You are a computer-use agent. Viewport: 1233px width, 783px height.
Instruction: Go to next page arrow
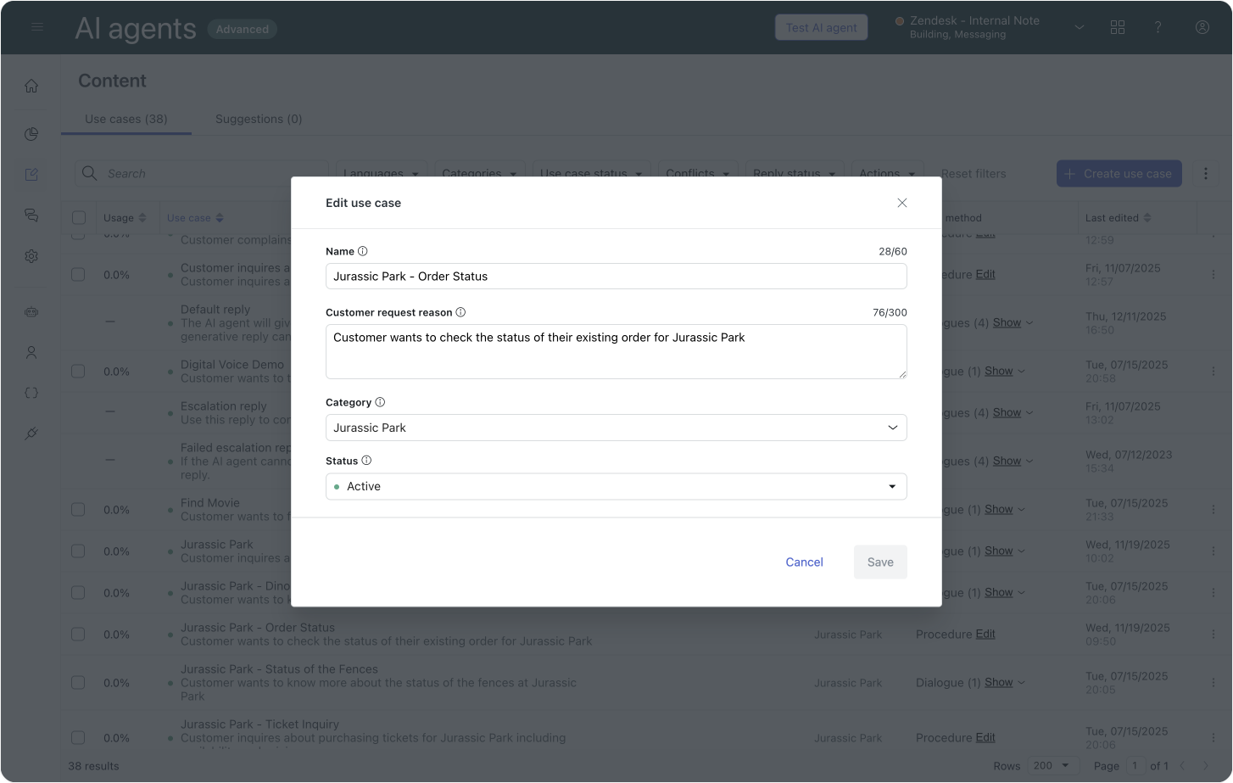coord(1206,766)
